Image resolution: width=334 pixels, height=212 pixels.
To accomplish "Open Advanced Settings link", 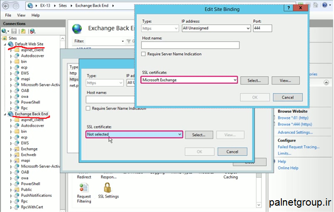I will pyautogui.click(x=295, y=132).
